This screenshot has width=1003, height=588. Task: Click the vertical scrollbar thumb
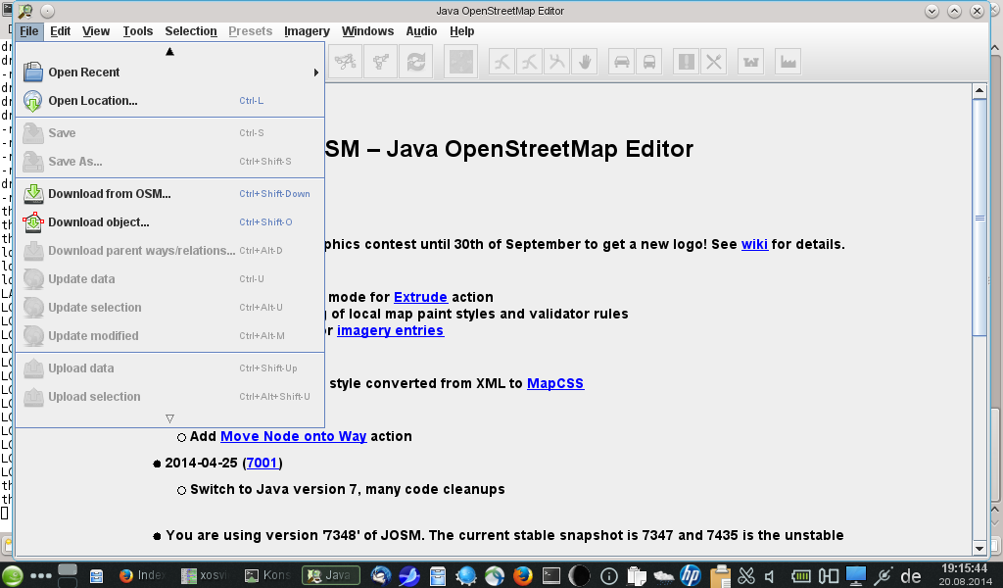tap(979, 218)
